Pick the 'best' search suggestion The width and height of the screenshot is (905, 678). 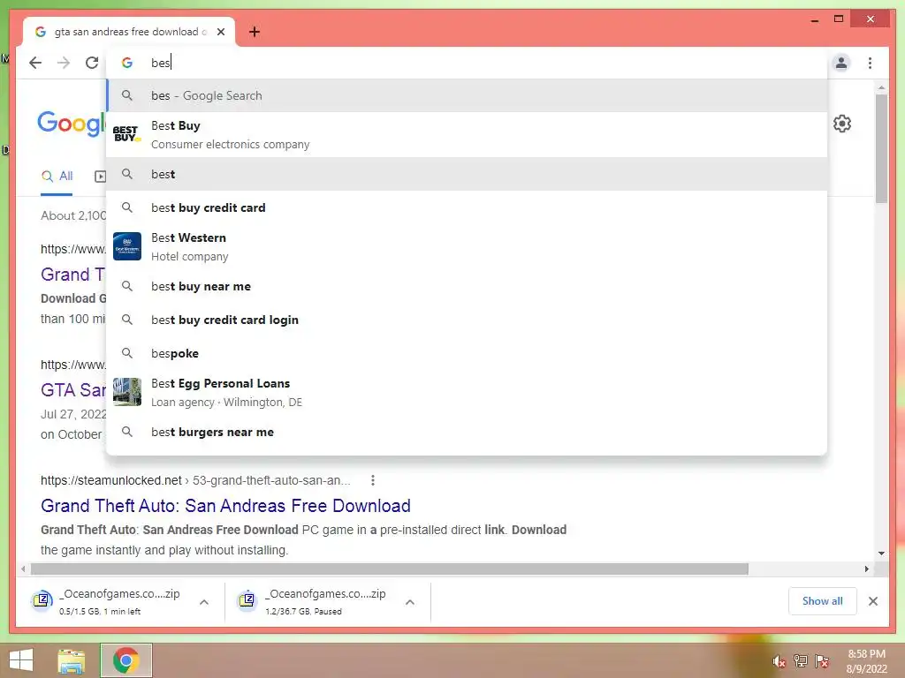tap(468, 174)
